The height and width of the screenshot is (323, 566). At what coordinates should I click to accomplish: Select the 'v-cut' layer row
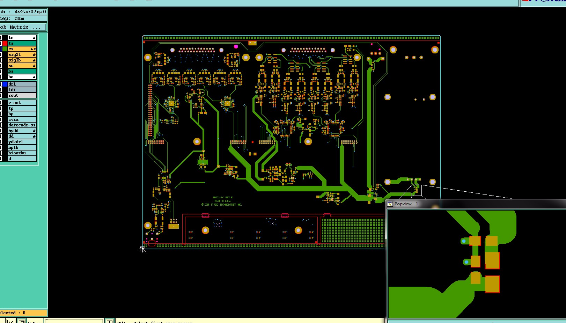(x=22, y=103)
